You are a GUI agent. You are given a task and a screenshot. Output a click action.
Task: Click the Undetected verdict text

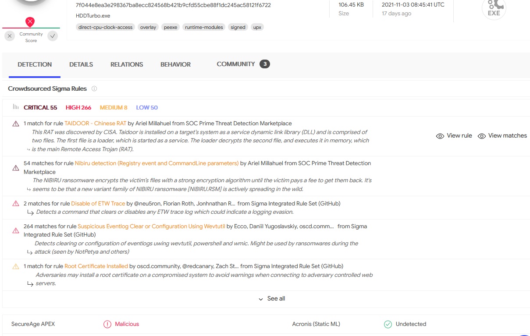[x=411, y=324]
